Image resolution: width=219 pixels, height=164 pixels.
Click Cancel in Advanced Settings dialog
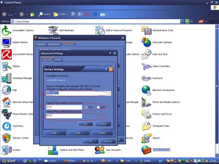click(x=108, y=141)
